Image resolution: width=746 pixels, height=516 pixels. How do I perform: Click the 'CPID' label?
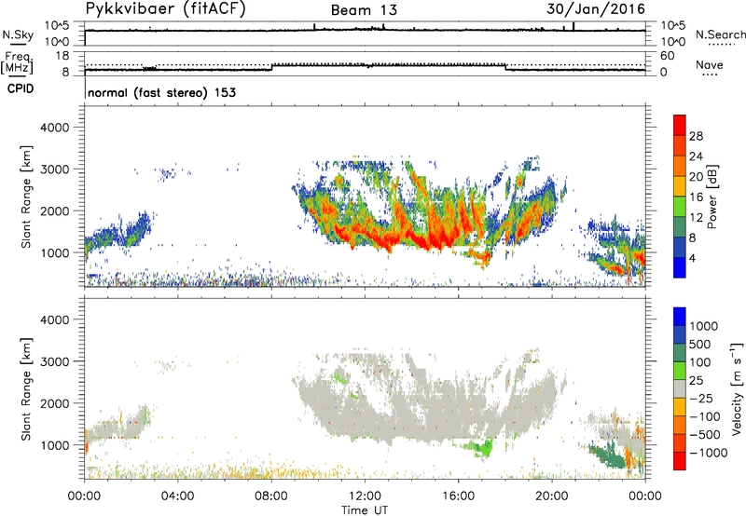click(x=21, y=88)
